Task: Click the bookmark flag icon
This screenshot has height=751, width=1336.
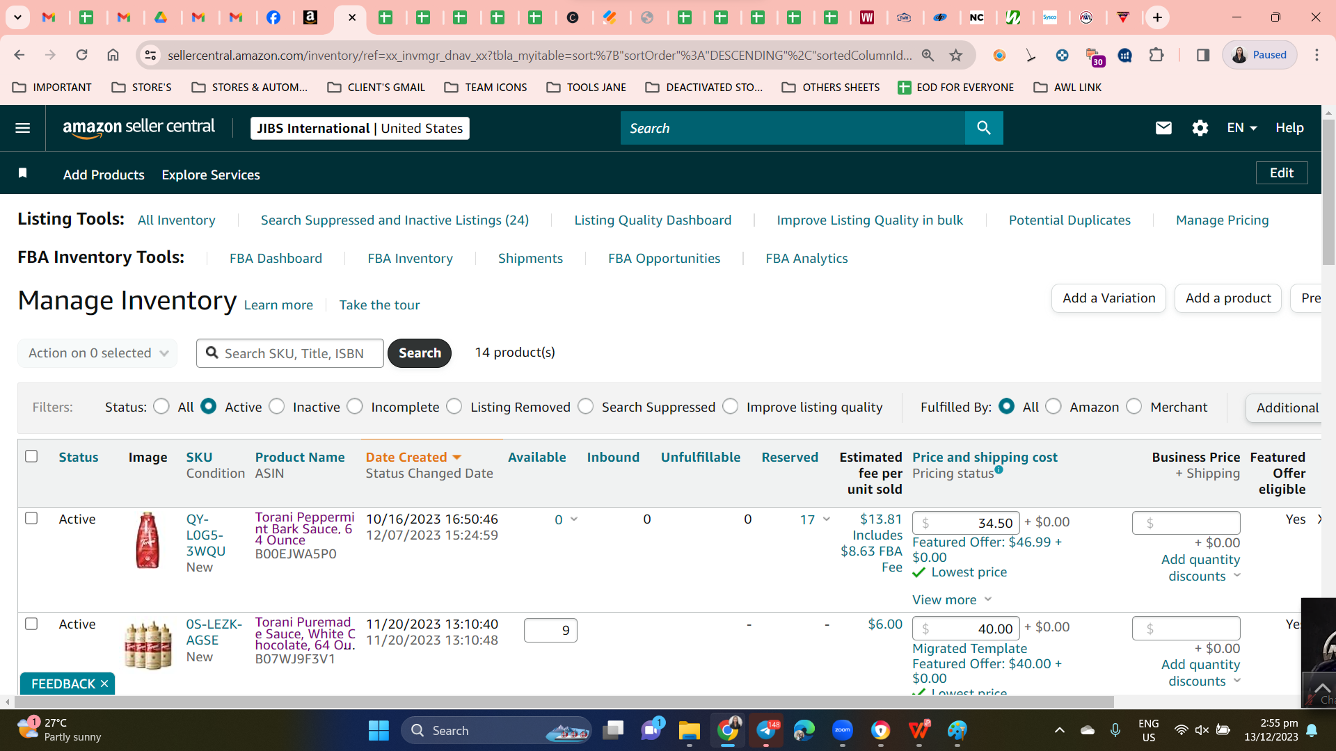Action: [x=23, y=173]
